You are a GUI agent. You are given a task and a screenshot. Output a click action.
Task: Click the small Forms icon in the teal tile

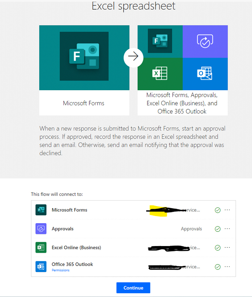[160, 41]
